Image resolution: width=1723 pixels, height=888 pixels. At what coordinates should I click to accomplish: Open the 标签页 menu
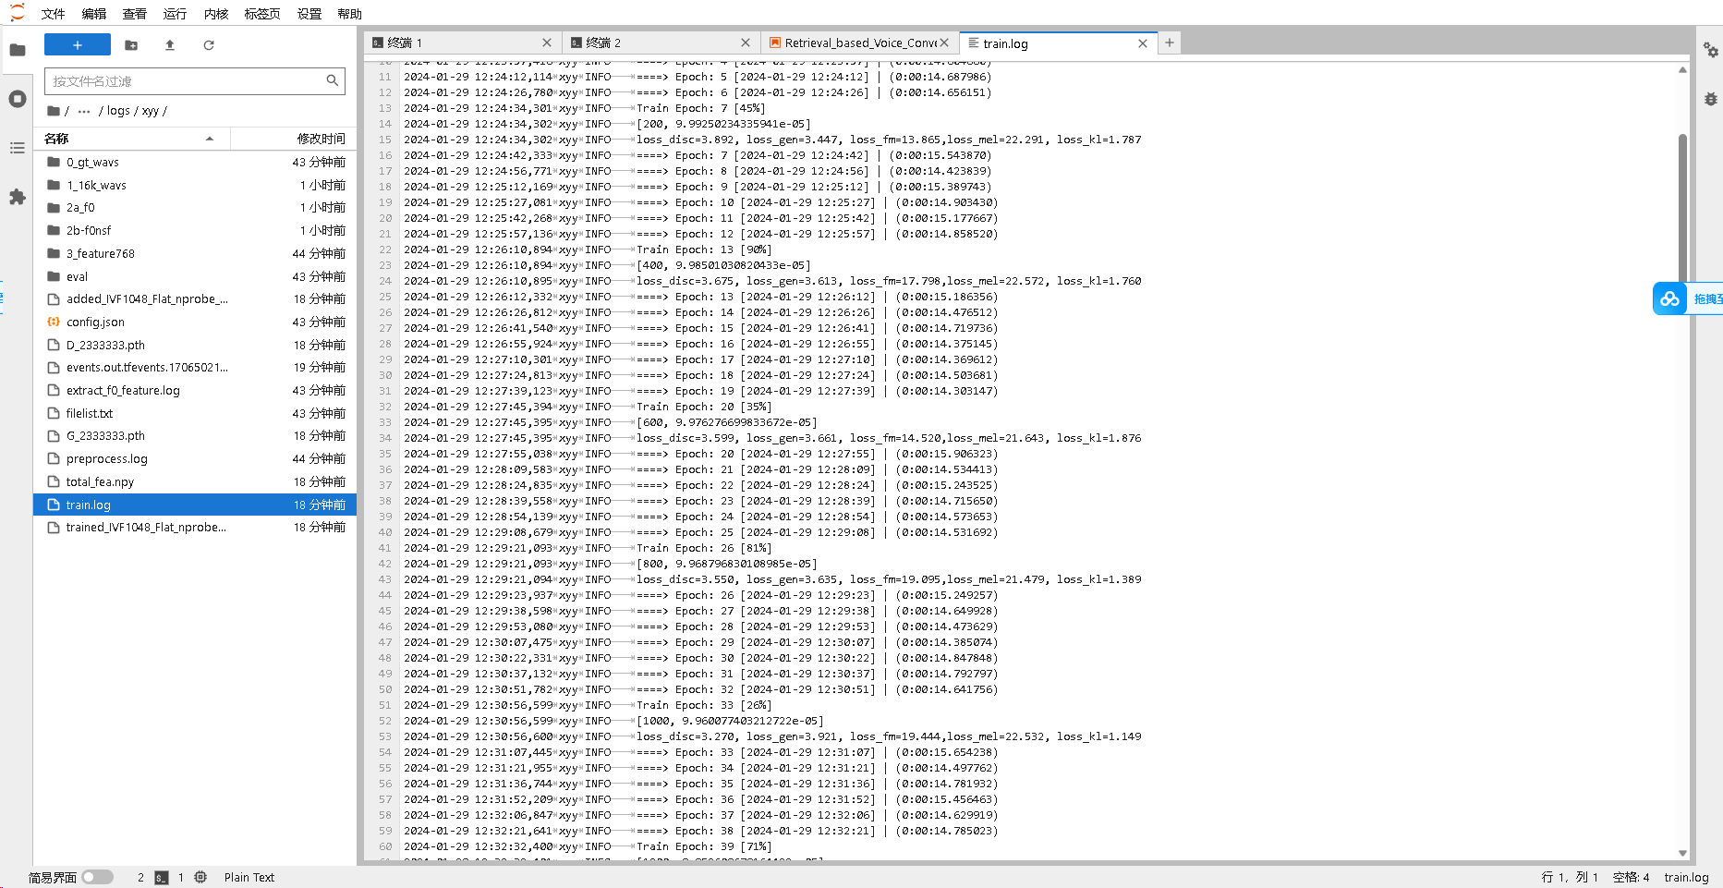coord(262,14)
